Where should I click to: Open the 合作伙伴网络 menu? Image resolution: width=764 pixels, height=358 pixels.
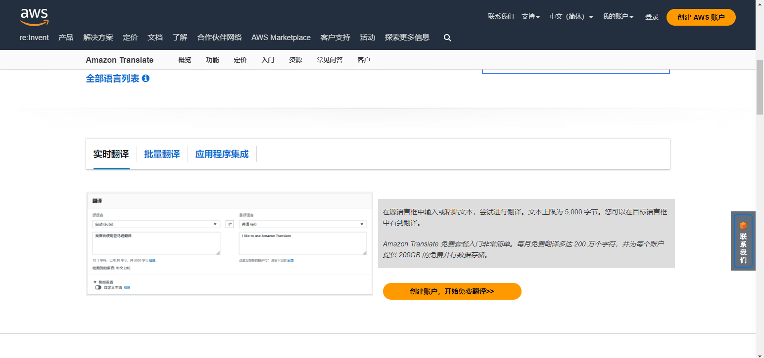point(219,38)
